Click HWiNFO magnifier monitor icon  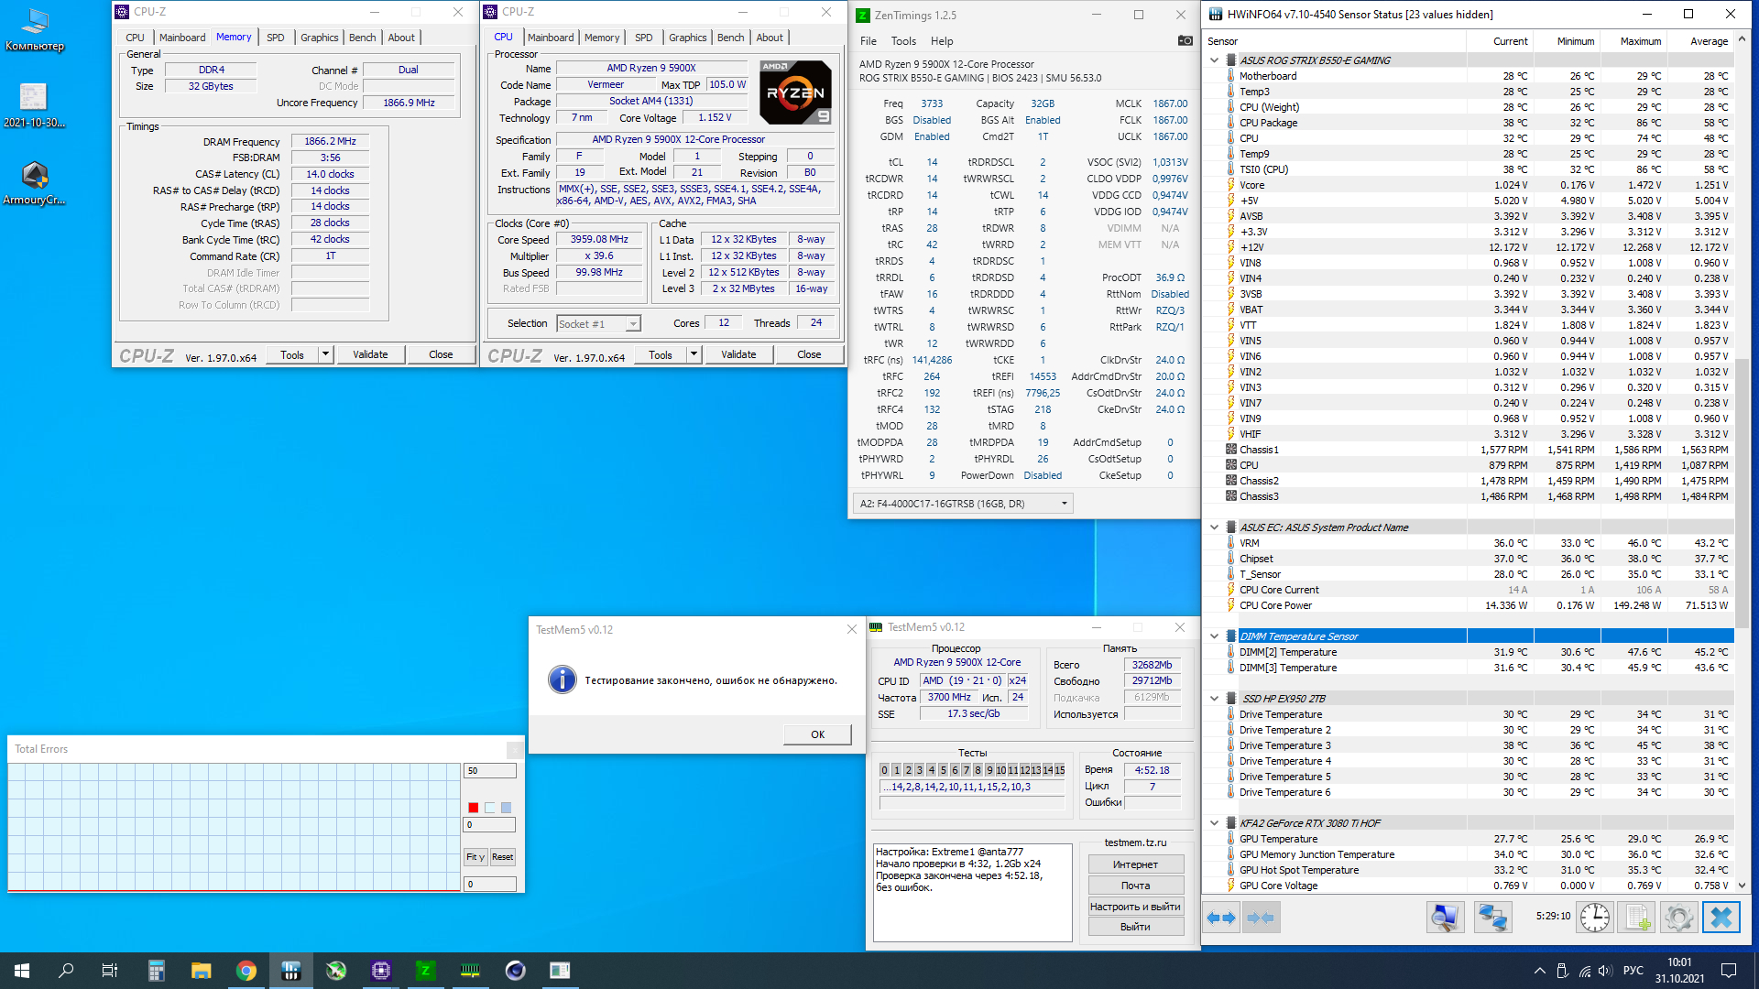1445,918
